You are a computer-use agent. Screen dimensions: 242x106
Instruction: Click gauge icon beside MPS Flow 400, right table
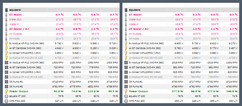coord(126,101)
